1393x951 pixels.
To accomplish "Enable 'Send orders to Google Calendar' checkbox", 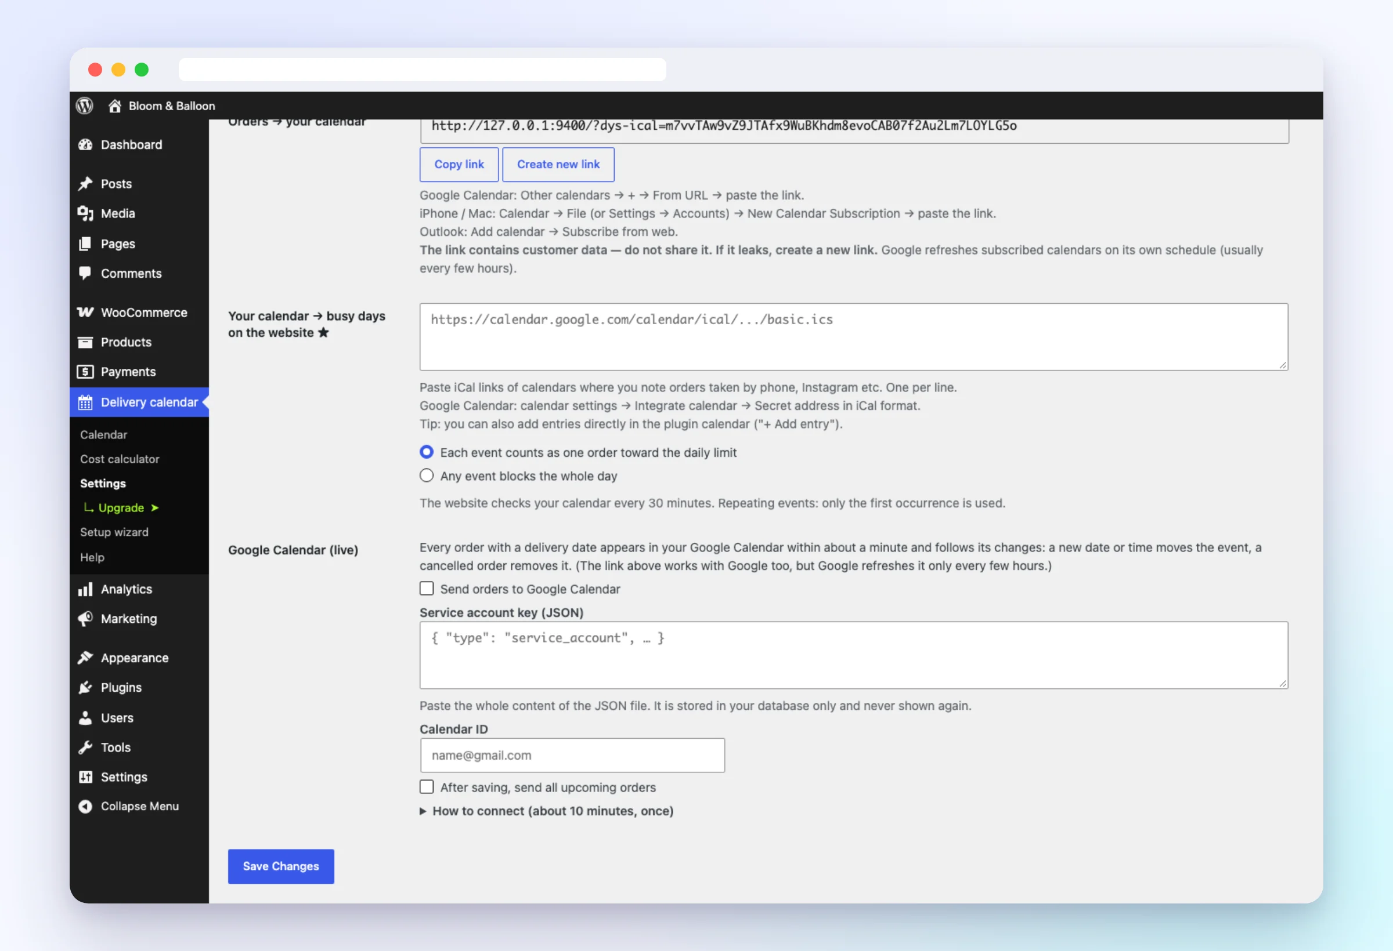I will pyautogui.click(x=426, y=589).
